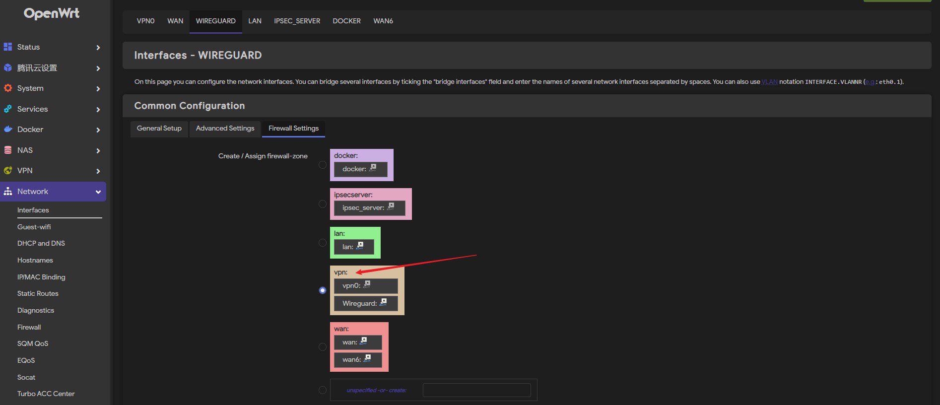
Task: Click interface icon next to wan: entry
Action: pos(364,341)
